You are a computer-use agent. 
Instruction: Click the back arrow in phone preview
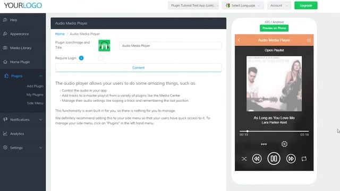[x=239, y=40]
